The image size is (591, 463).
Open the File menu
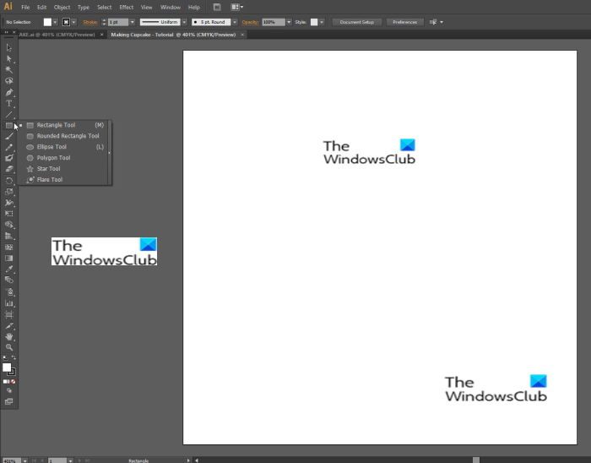[25, 7]
